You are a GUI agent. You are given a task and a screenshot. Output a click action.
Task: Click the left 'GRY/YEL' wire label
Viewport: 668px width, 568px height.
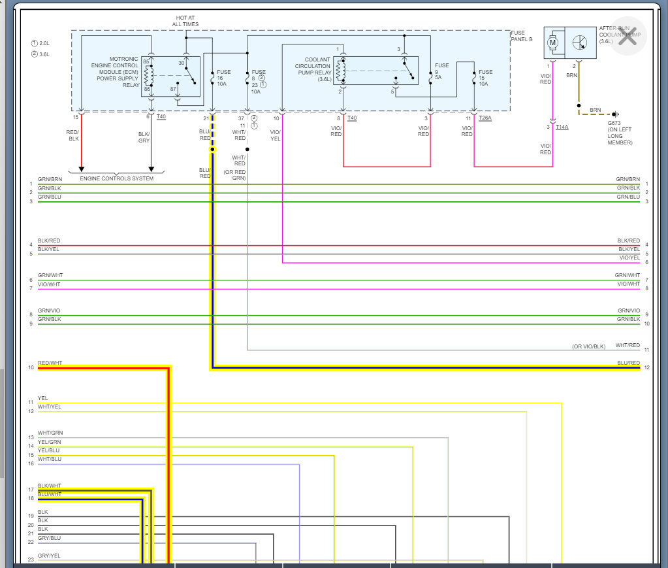tap(49, 556)
